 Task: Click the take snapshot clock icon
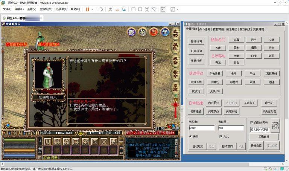tap(110, 9)
